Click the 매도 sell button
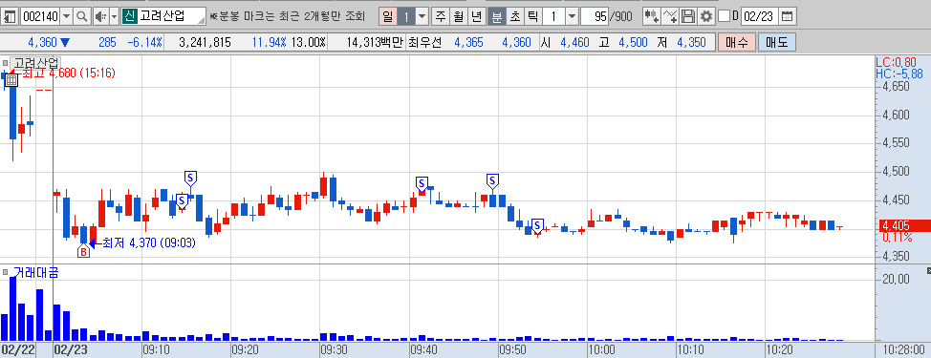 coord(776,43)
